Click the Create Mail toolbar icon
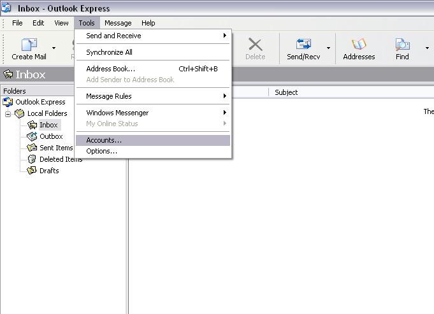This screenshot has height=314, width=434. 29,45
